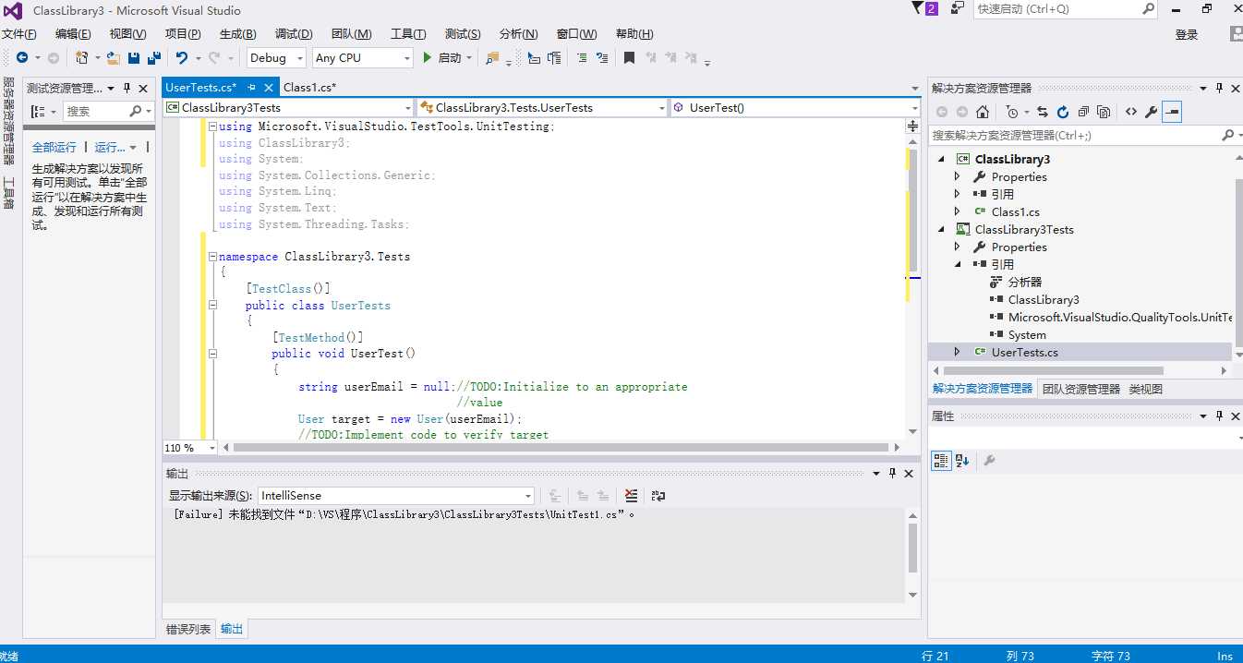
Task: Click the Home icon in Solution Explorer
Action: point(983,112)
